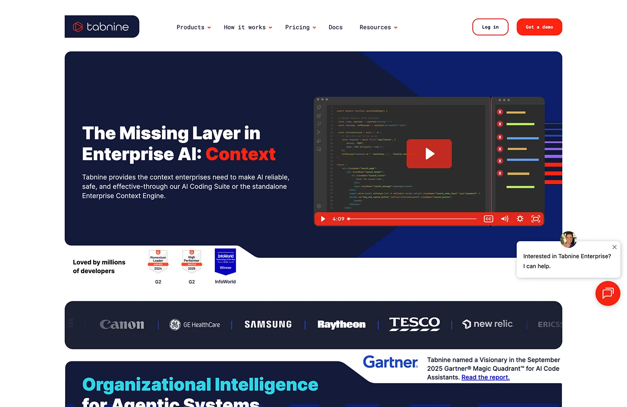
Task: Click the Get a demo button
Action: click(539, 27)
